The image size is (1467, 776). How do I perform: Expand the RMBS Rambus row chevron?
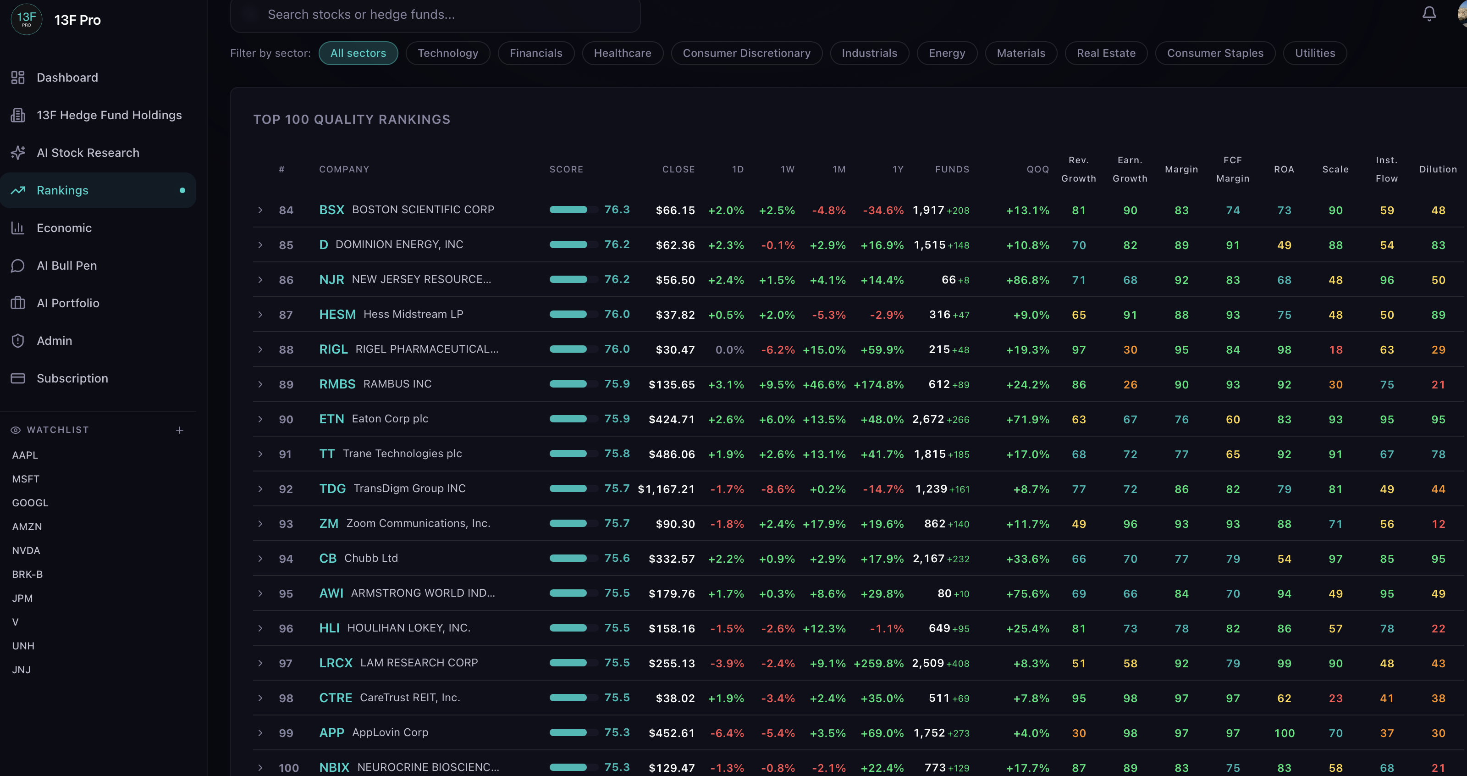pyautogui.click(x=260, y=385)
